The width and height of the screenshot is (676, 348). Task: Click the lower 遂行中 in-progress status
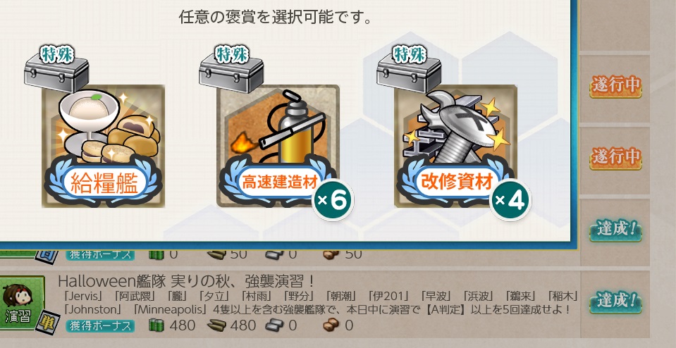pos(615,157)
